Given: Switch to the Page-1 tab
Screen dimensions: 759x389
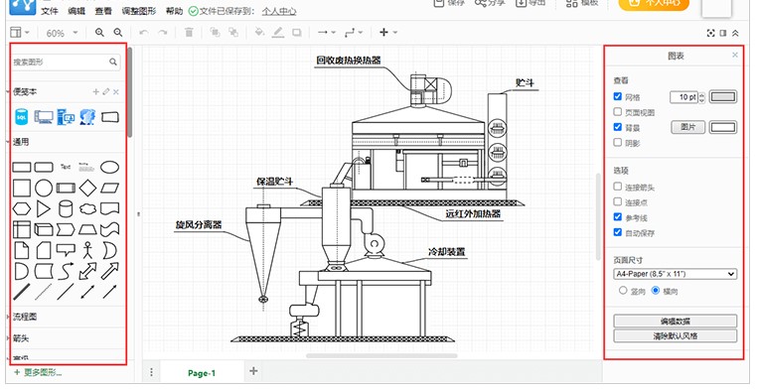Looking at the screenshot, I should pyautogui.click(x=202, y=373).
